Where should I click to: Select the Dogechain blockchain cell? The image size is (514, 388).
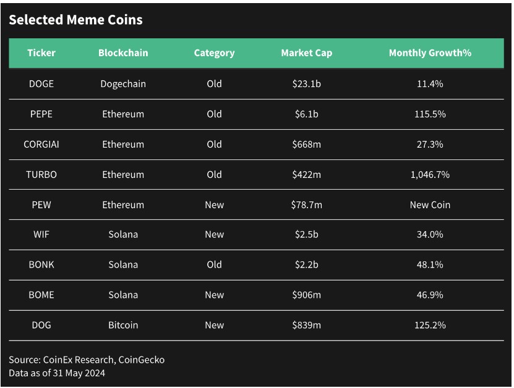pyautogui.click(x=123, y=84)
